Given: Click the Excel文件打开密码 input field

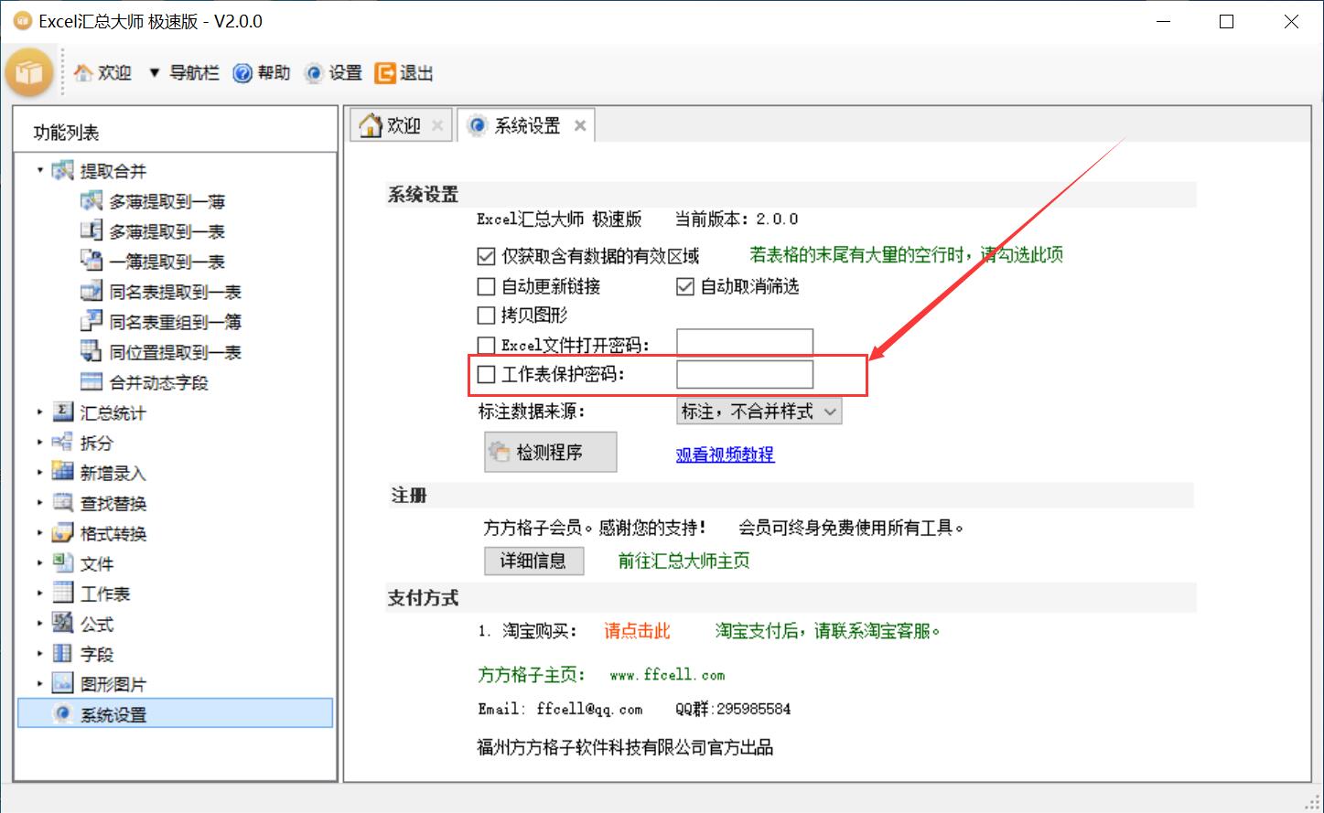Looking at the screenshot, I should pos(745,344).
